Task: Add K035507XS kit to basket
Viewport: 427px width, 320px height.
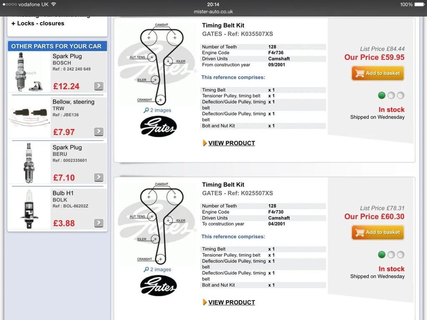Action: [x=378, y=73]
